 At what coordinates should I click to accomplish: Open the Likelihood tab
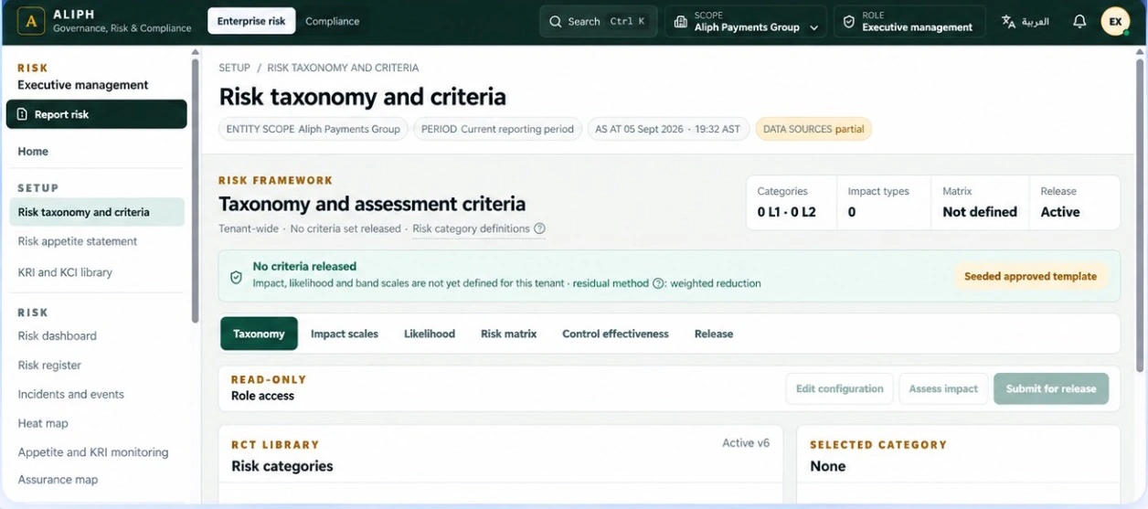pos(430,334)
